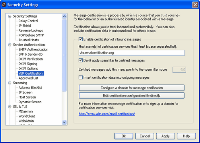Select Host Screen in the tree
The image size is (200, 143).
point(27,97)
